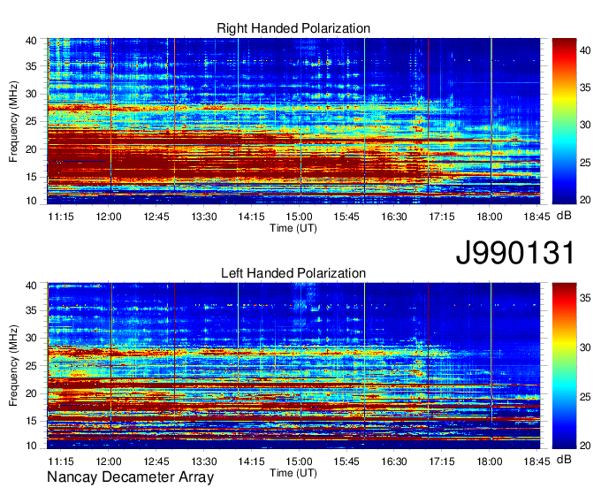The width and height of the screenshot is (601, 488).
Task: Click the 15 MHz tick of Right Handed plot
Action: tap(31, 177)
